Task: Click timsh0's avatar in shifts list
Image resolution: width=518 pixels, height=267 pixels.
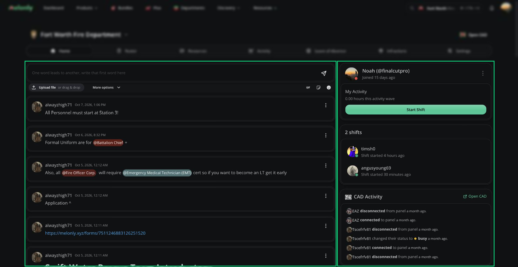Action: (x=352, y=152)
